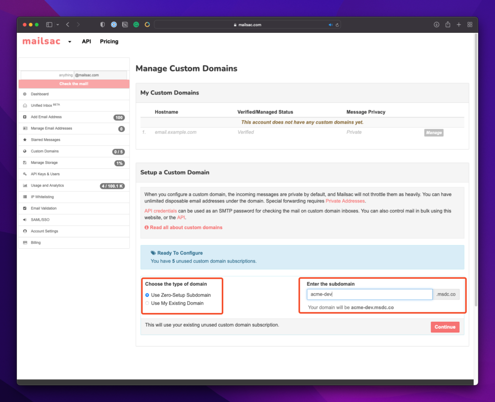Image resolution: width=495 pixels, height=402 pixels.
Task: Open Manage Email Addresses card icon
Action: (x=25, y=129)
